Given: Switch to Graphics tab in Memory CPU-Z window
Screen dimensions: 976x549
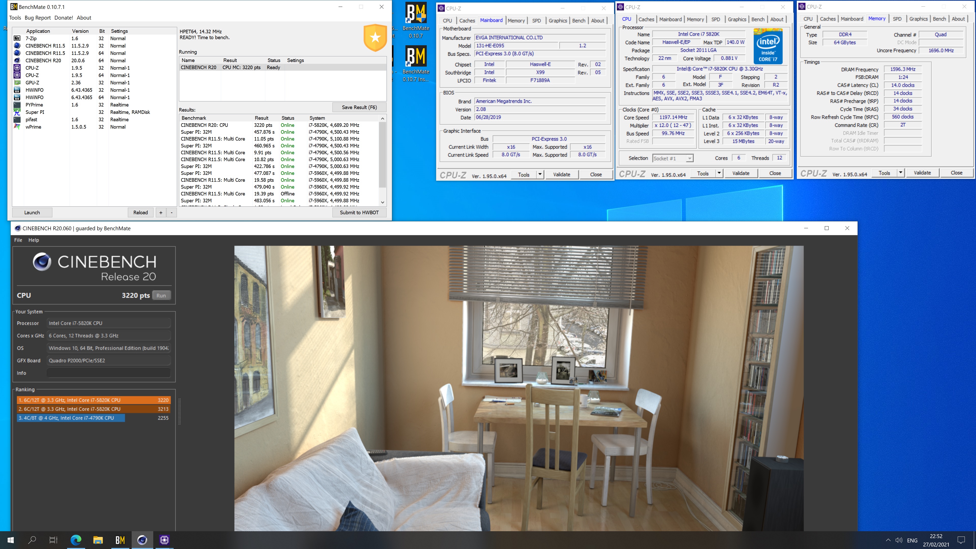Looking at the screenshot, I should pyautogui.click(x=918, y=19).
